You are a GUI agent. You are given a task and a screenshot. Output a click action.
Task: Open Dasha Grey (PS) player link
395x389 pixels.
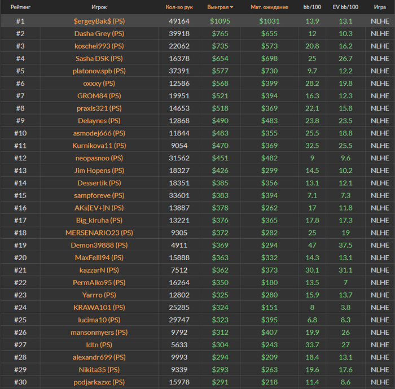pyautogui.click(x=99, y=33)
